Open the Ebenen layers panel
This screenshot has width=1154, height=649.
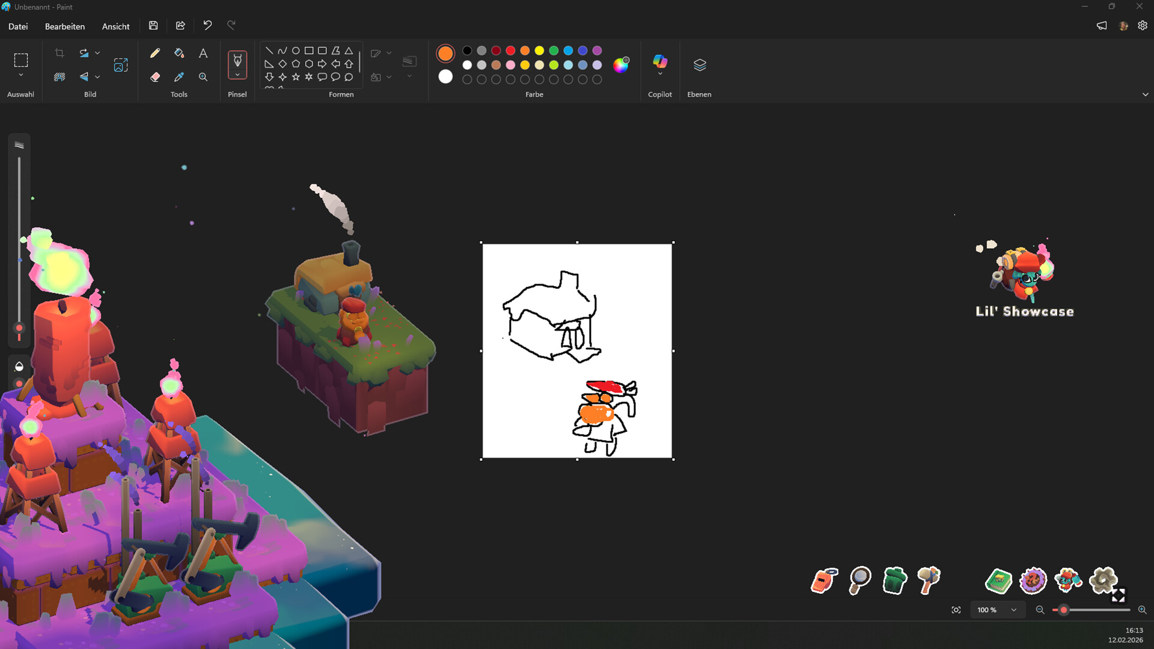[x=699, y=64]
